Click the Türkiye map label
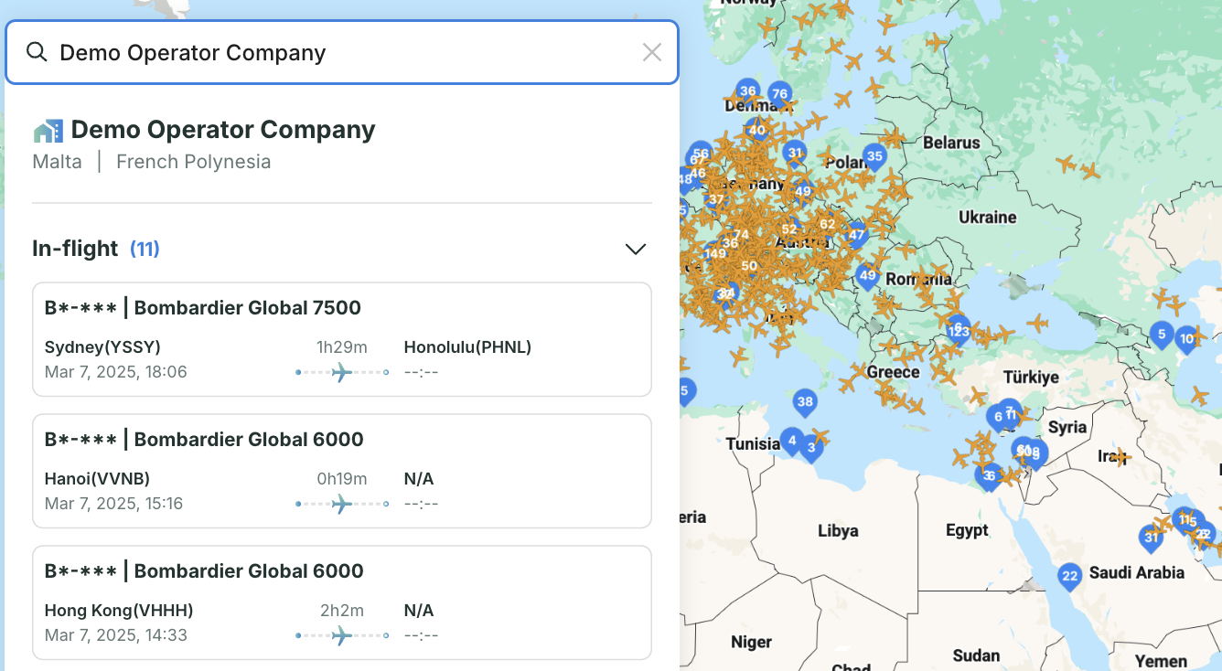This screenshot has width=1222, height=671. tap(1031, 377)
